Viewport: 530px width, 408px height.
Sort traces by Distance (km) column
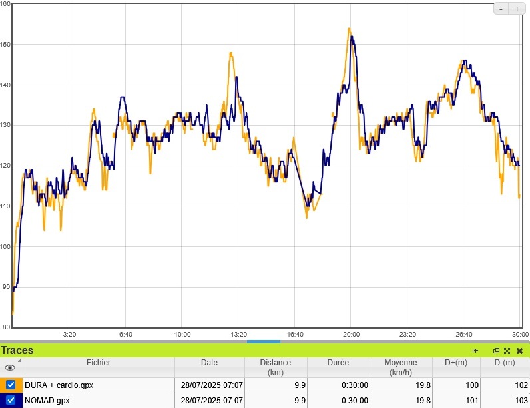(x=275, y=367)
